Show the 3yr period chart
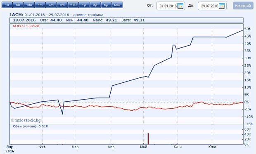The image size is (256, 154). (x=95, y=5)
